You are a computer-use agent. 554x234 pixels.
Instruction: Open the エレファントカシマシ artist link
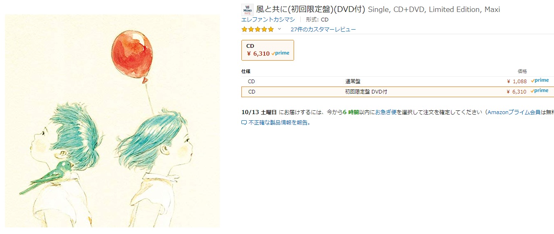pos(268,19)
